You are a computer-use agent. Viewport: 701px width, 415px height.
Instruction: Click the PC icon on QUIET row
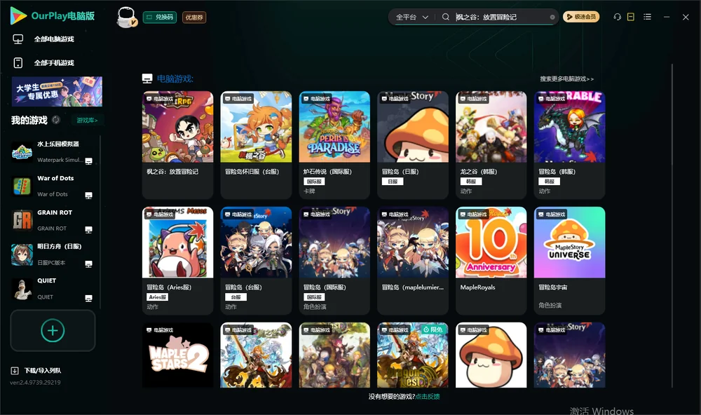tap(88, 299)
